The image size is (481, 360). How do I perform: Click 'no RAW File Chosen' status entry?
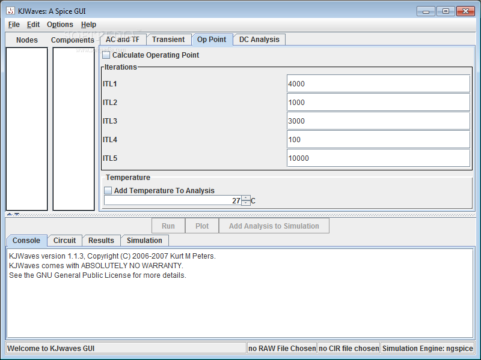282,349
